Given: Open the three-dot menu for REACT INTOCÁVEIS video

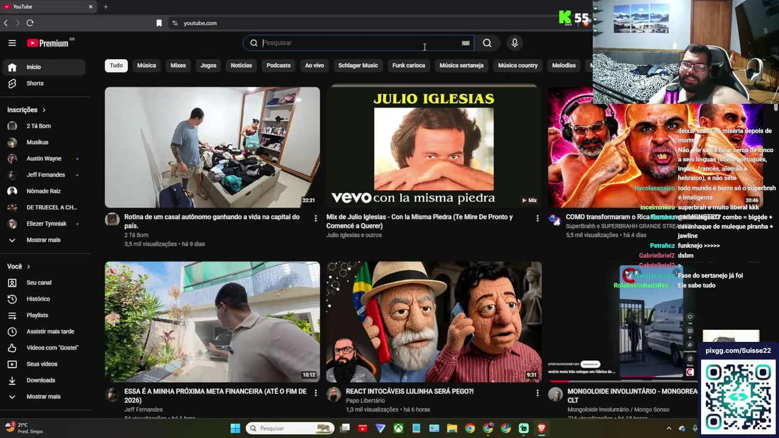Looking at the screenshot, I should point(537,393).
